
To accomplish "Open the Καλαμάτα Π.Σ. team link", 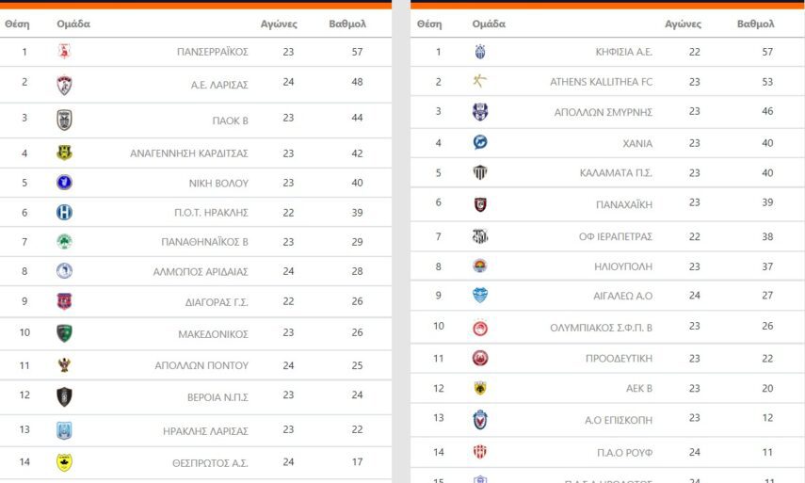I will pos(616,173).
